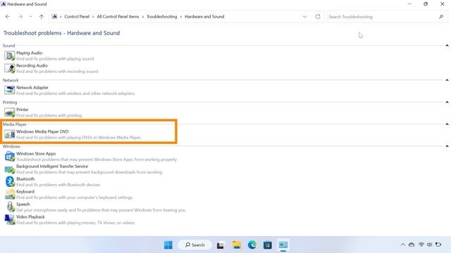Image resolution: width=451 pixels, height=253 pixels.
Task: Open the Network Adapter link
Action: click(x=32, y=87)
